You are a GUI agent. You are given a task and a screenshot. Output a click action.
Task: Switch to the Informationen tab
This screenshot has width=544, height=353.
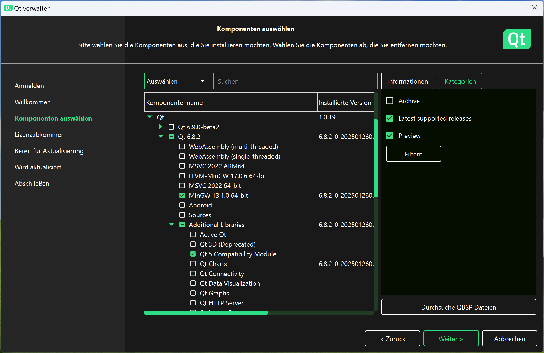coord(407,81)
